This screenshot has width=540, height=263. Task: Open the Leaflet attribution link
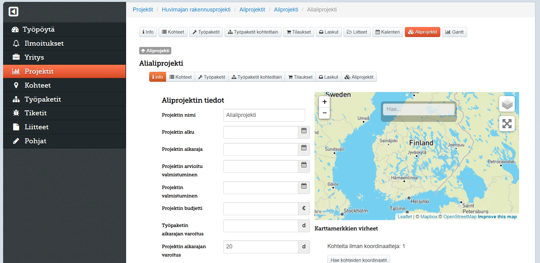[x=405, y=217]
